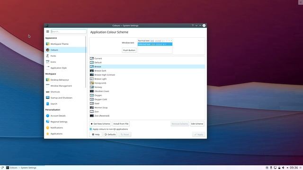Open the Search settings in sidebar

point(66,104)
